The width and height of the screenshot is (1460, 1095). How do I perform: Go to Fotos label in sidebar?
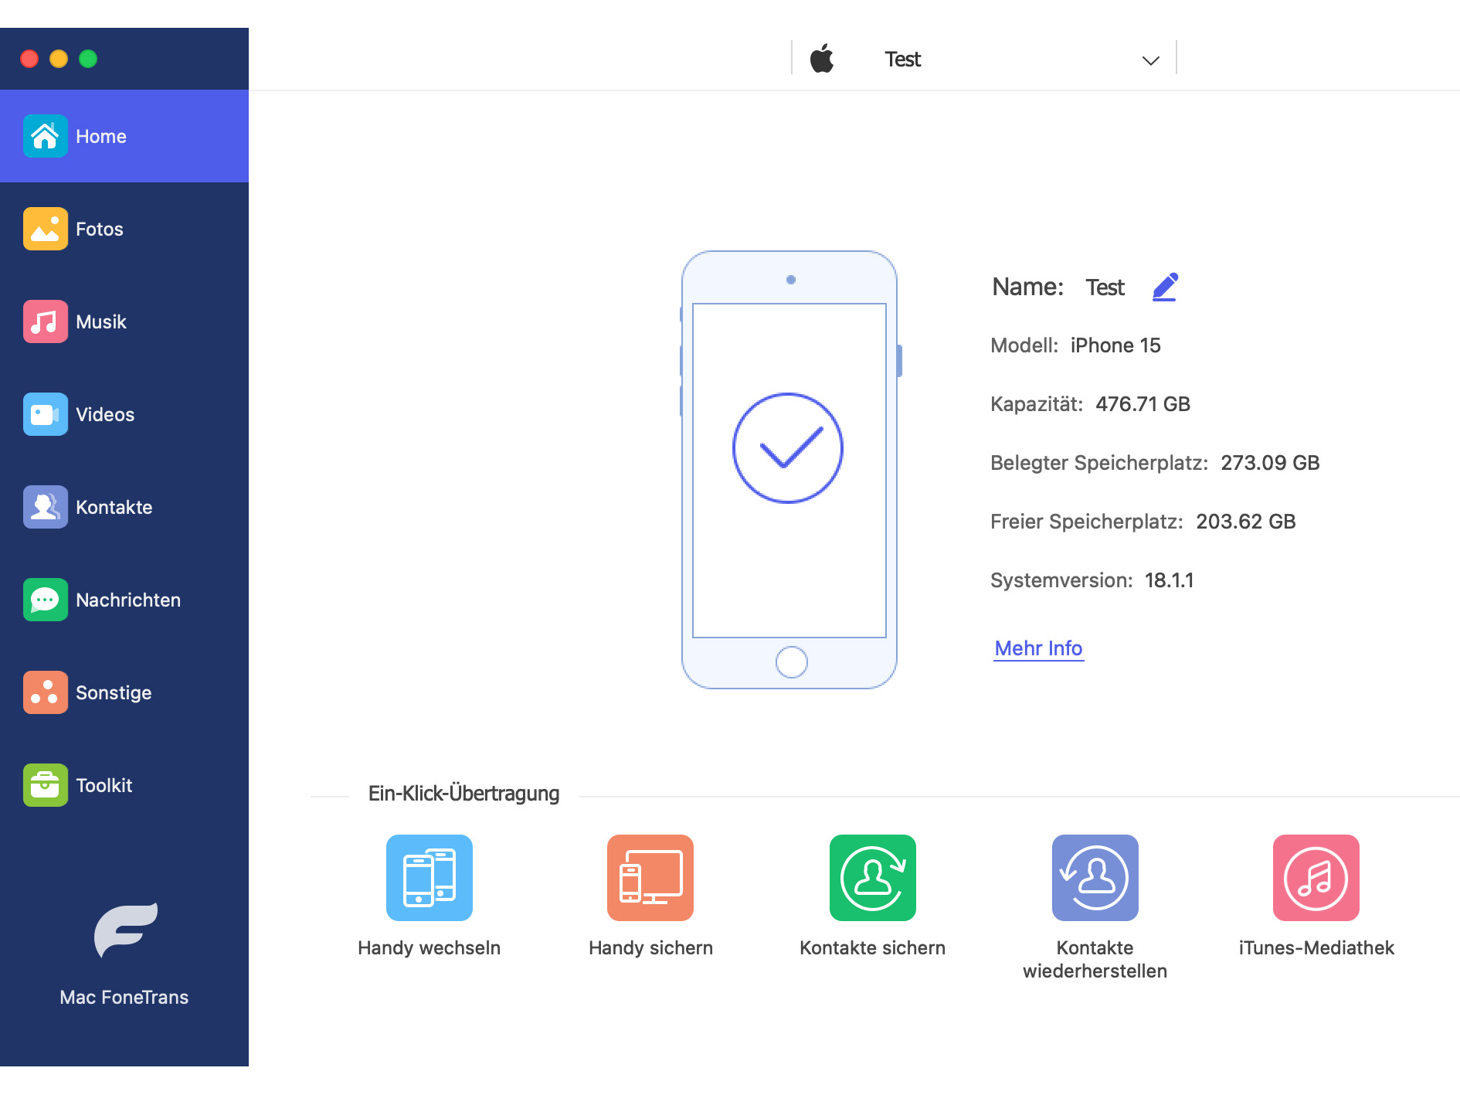click(x=100, y=229)
